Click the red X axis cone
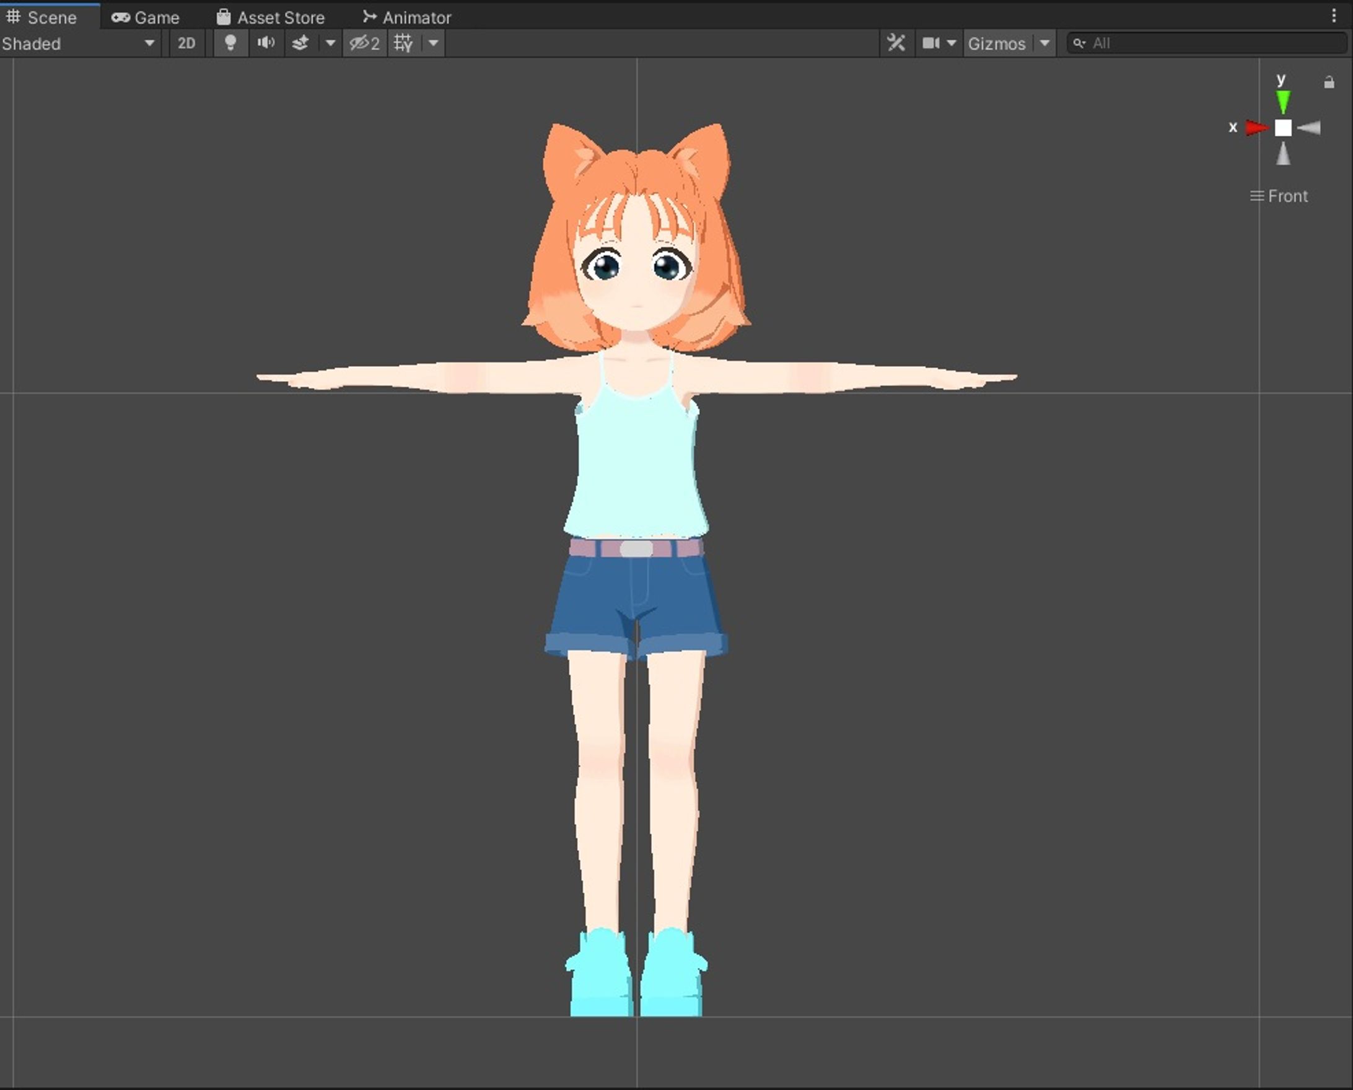Image resolution: width=1353 pixels, height=1090 pixels. click(1256, 128)
